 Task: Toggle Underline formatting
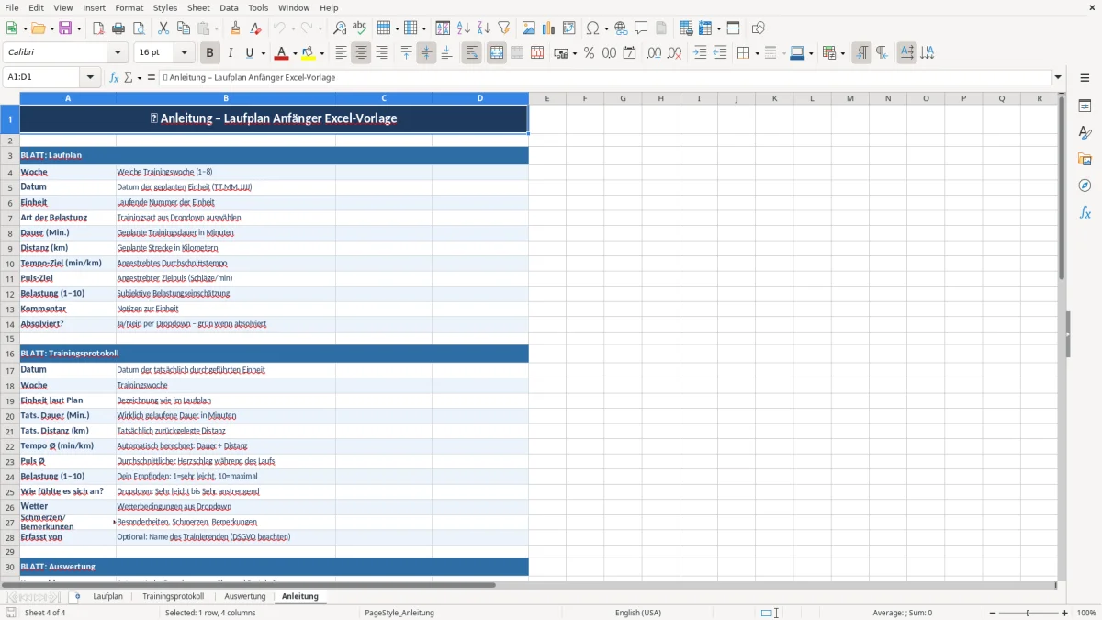(x=249, y=53)
